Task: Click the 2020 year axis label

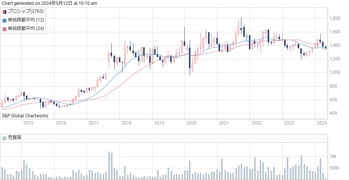Action: pyautogui.click(x=191, y=123)
